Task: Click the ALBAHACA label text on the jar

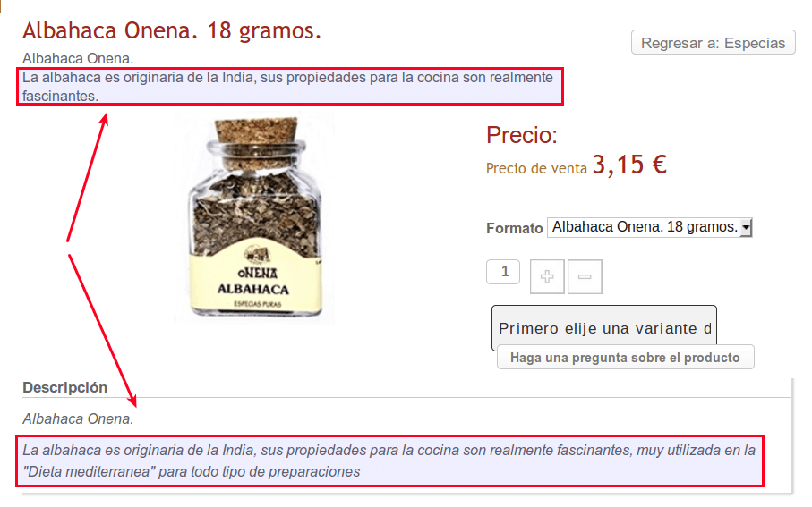Action: pyautogui.click(x=253, y=289)
